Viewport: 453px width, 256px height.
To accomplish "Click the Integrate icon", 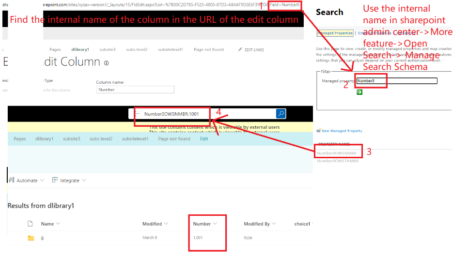I will click(x=55, y=180).
